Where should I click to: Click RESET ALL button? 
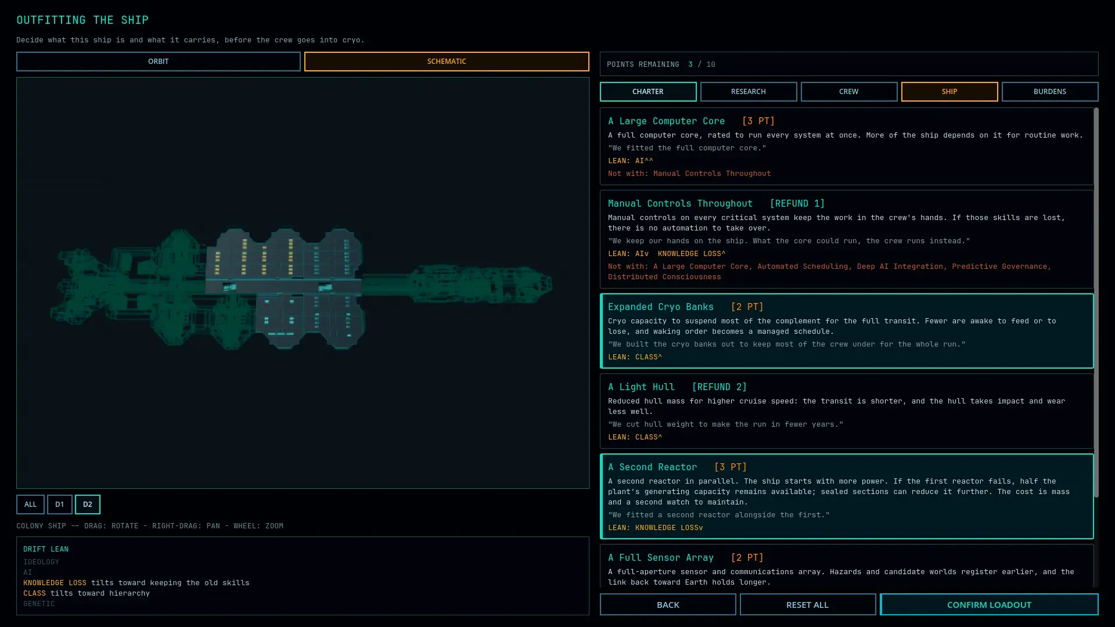807,604
